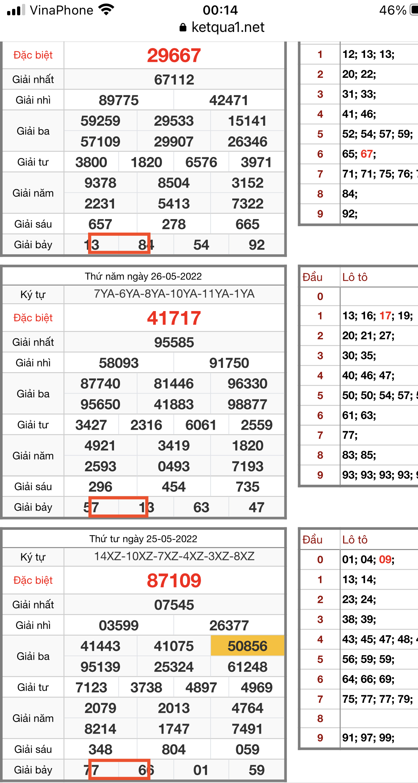Select fourth prize number 3427
The height and width of the screenshot is (783, 418).
(91, 425)
